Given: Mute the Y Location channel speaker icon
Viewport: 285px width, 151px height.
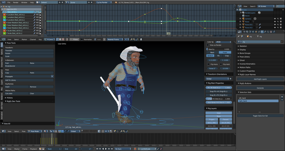Looking at the screenshot, I should pyautogui.click(x=37, y=17).
